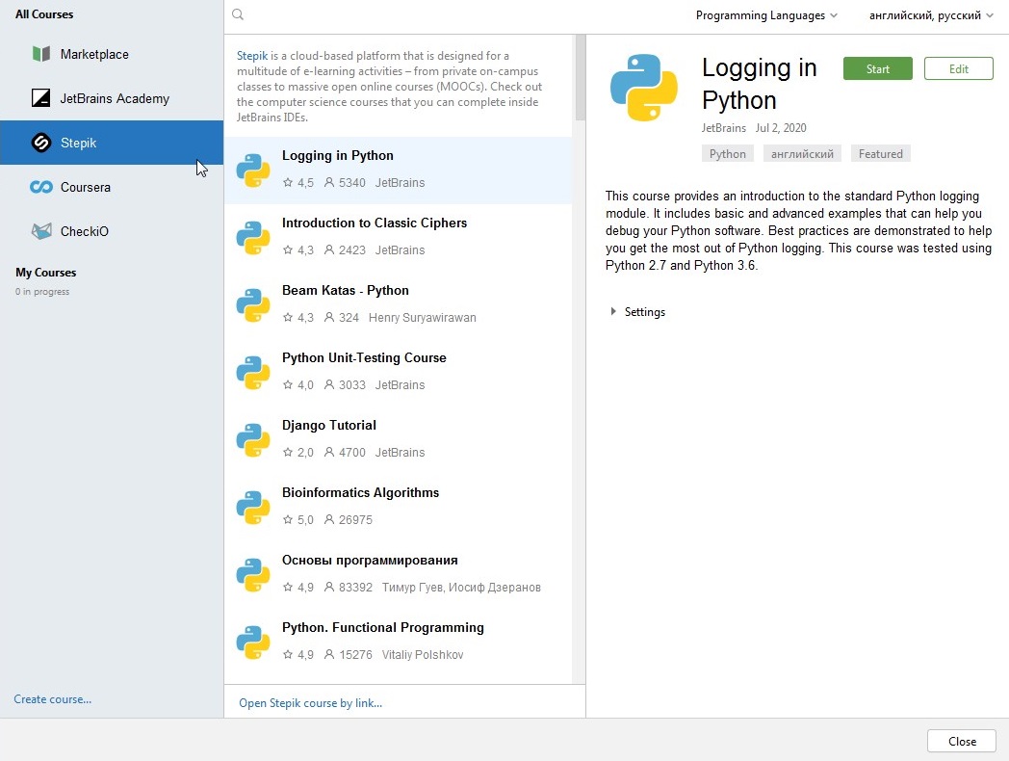Select the Django Tutorial course
Screen dimensions: 1009x761
398,440
